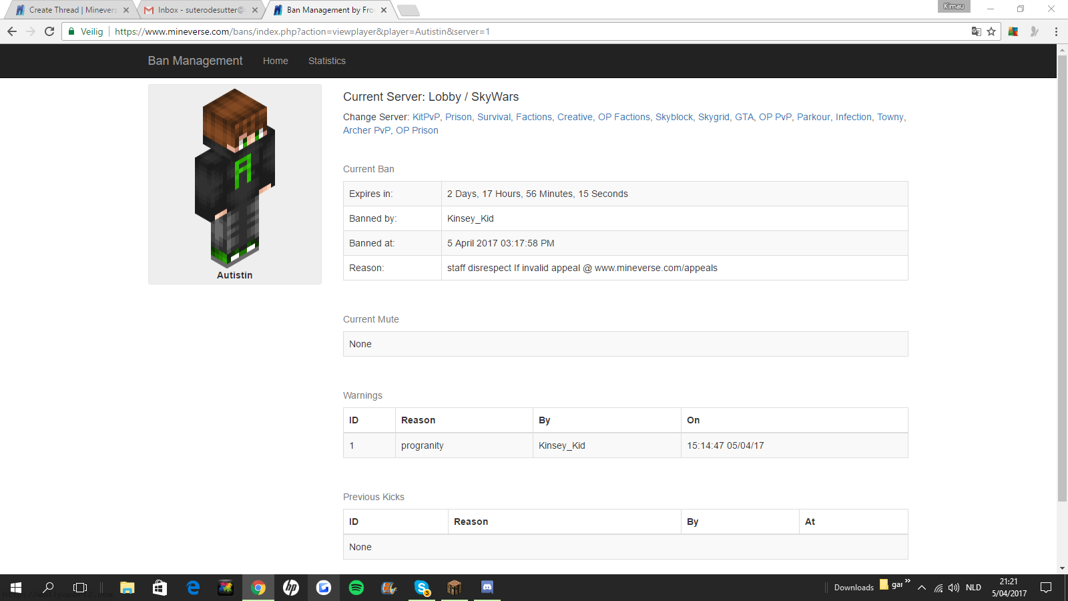Change server to Survival
1068x601 pixels.
pos(494,117)
